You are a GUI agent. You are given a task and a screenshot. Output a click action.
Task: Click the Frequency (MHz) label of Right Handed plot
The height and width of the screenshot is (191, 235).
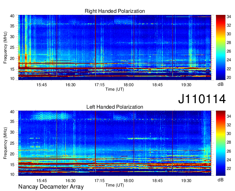click(x=5, y=47)
